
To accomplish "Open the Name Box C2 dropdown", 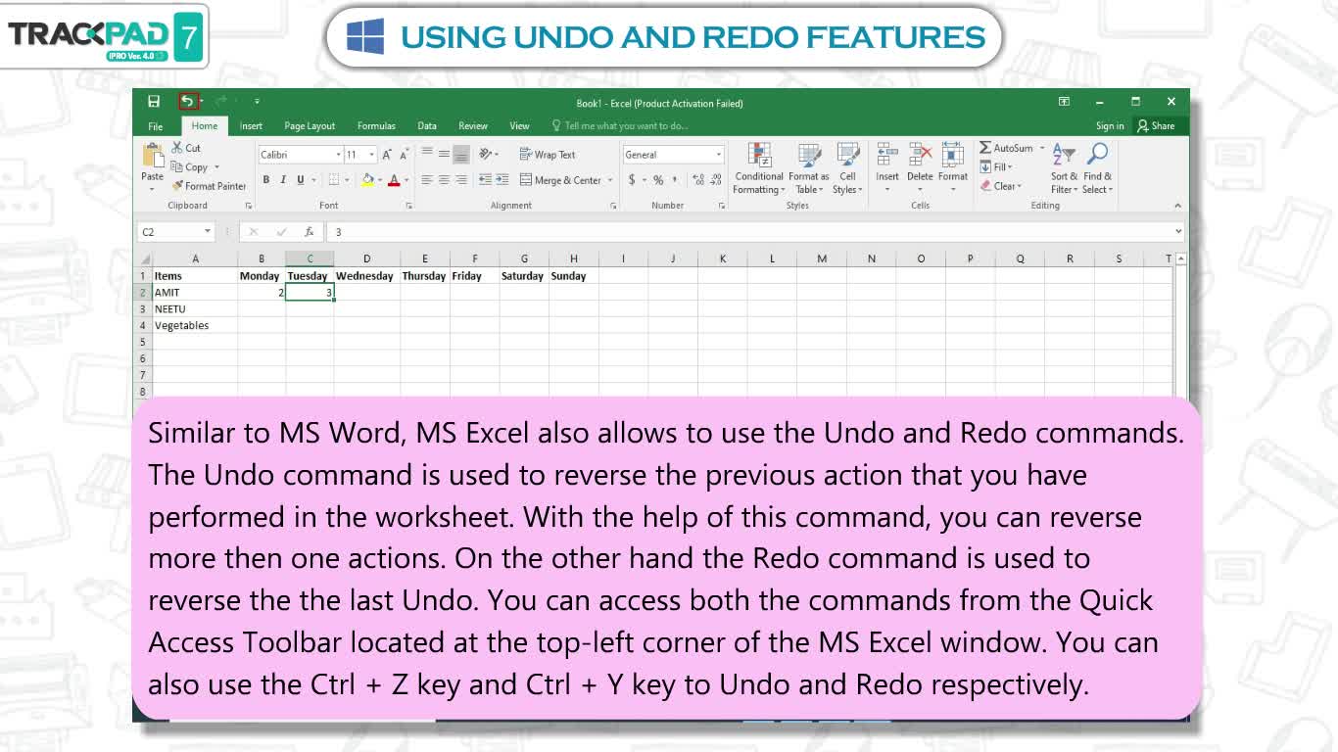I will (208, 232).
